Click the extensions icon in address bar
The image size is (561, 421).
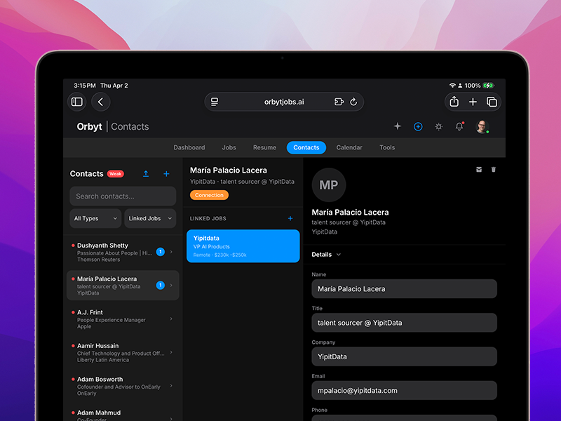[339, 102]
